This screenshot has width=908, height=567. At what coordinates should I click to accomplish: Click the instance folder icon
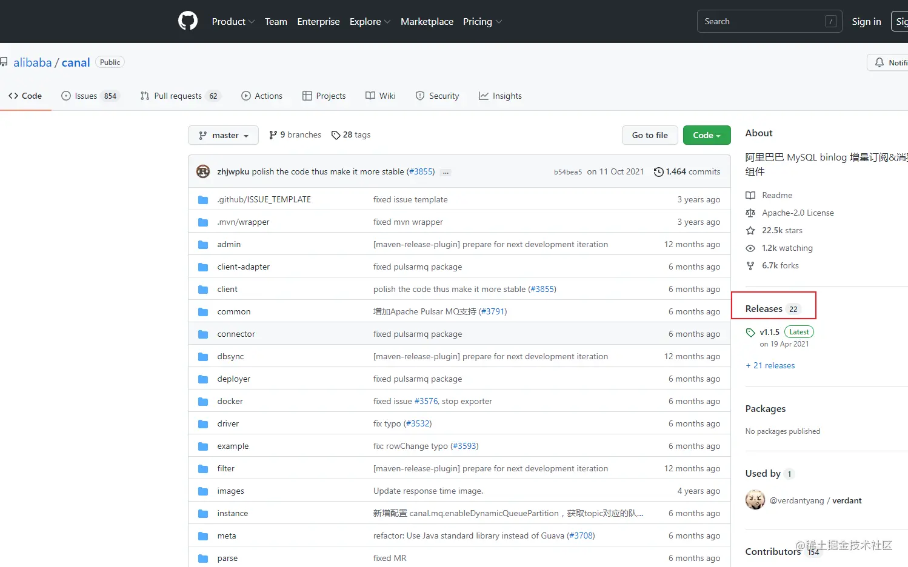(x=203, y=514)
